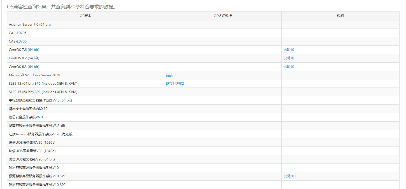Select CentOS 7.6 (64 bit) cell
Image resolution: width=406 pixels, height=189 pixels.
click(85, 50)
